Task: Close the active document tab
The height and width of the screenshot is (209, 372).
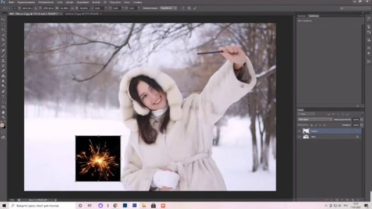Action: (61, 14)
